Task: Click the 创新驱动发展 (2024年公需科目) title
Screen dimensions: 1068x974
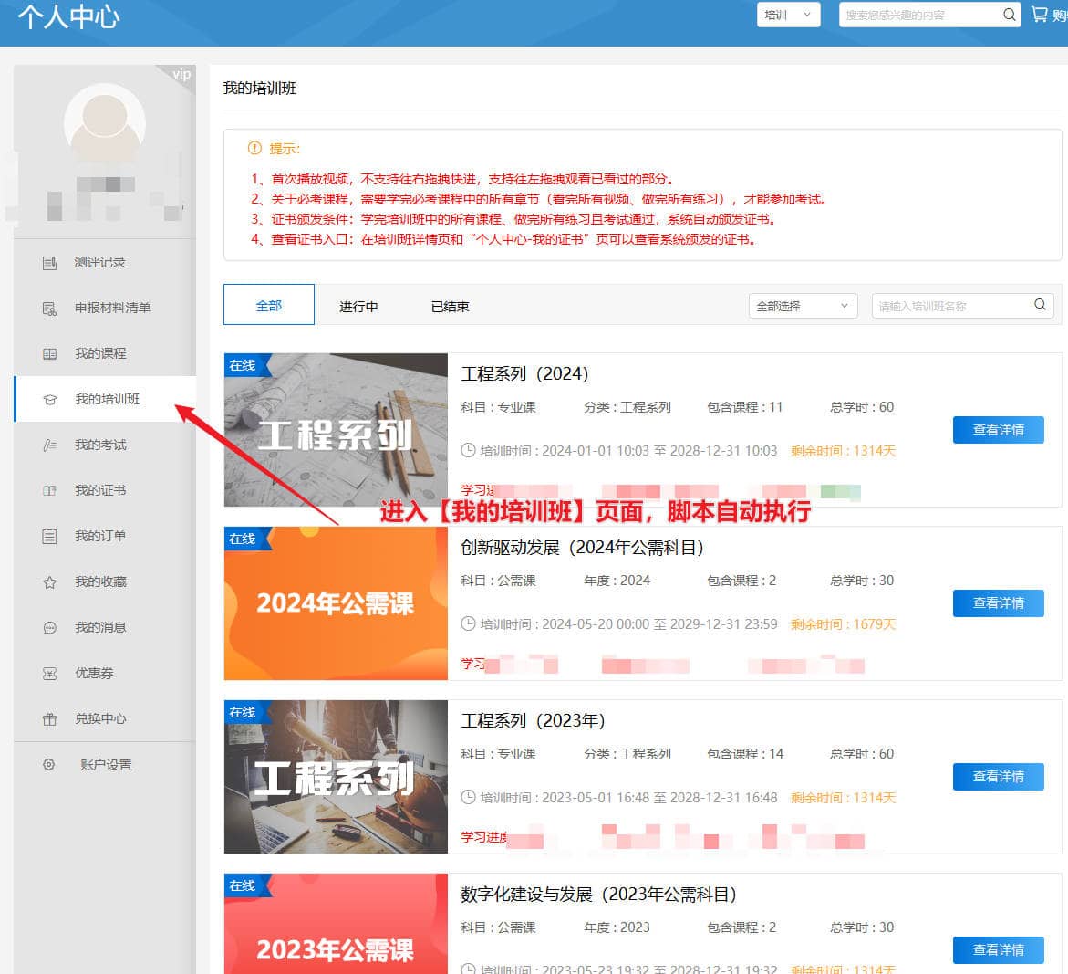Action: 582,548
